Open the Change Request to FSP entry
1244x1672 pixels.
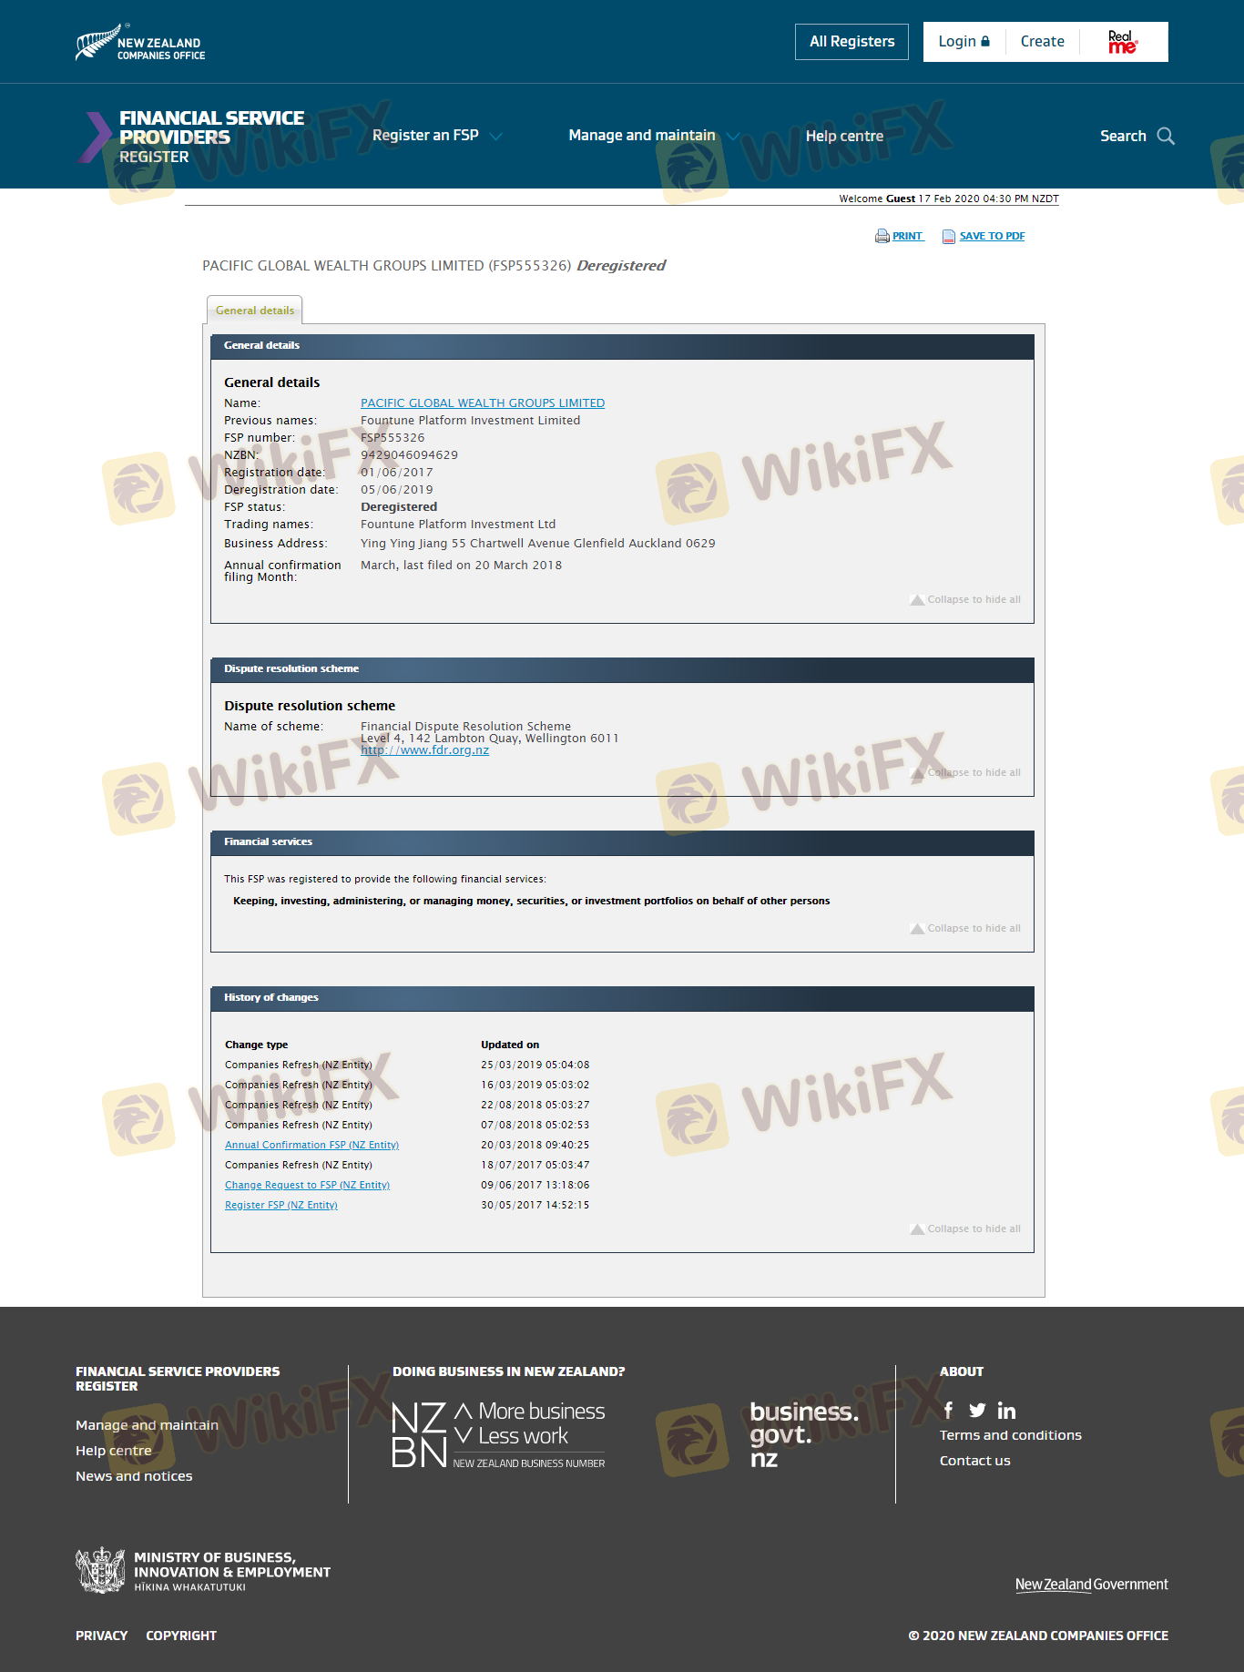coord(307,1186)
